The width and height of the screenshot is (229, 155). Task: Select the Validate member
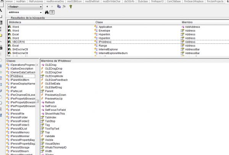(50, 136)
